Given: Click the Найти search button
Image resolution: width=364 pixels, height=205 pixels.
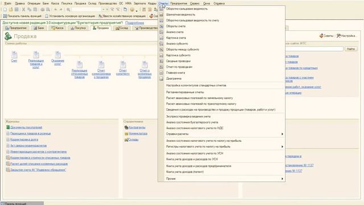Looking at the screenshot, I should [x=350, y=49].
